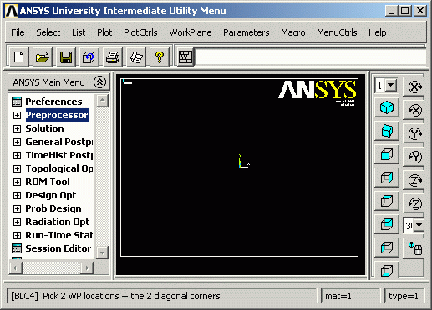Click the command keyboard icon
432x310 pixels.
186,57
